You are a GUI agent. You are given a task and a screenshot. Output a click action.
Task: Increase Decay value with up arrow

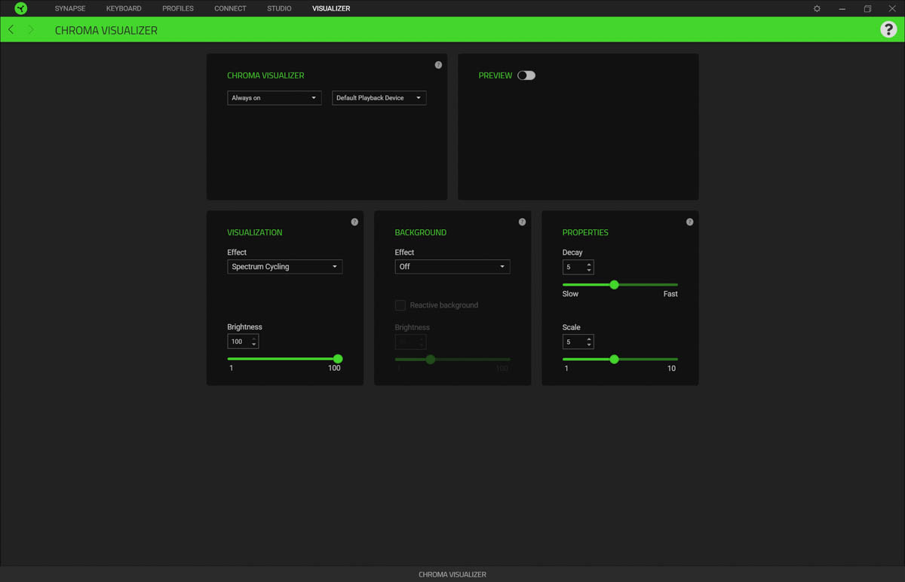(x=589, y=264)
